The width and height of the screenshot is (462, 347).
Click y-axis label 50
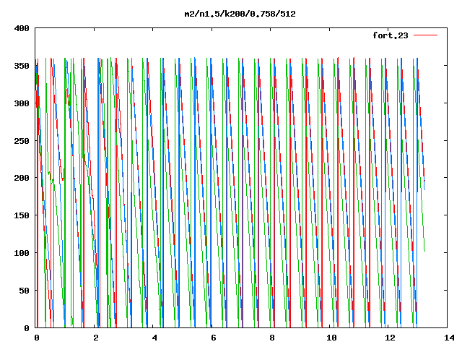point(24,291)
